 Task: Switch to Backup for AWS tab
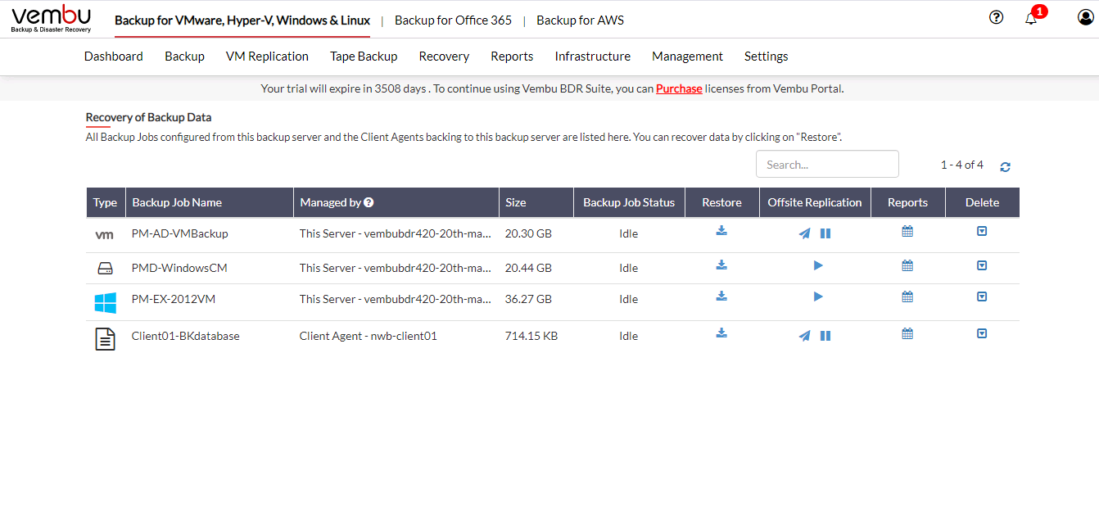(x=580, y=20)
